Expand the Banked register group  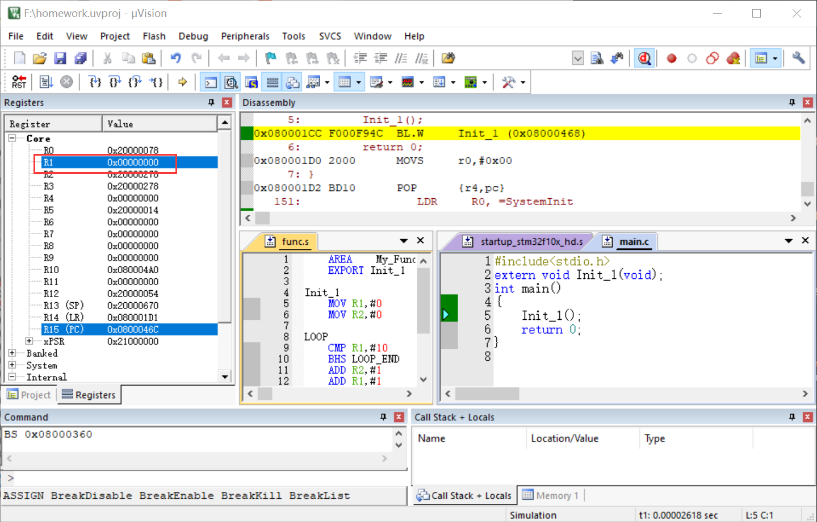coord(12,353)
